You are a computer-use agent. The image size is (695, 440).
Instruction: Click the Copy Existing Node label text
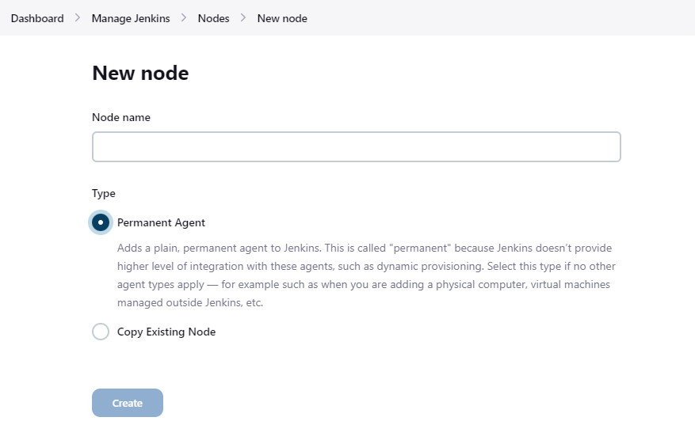pyautogui.click(x=166, y=332)
